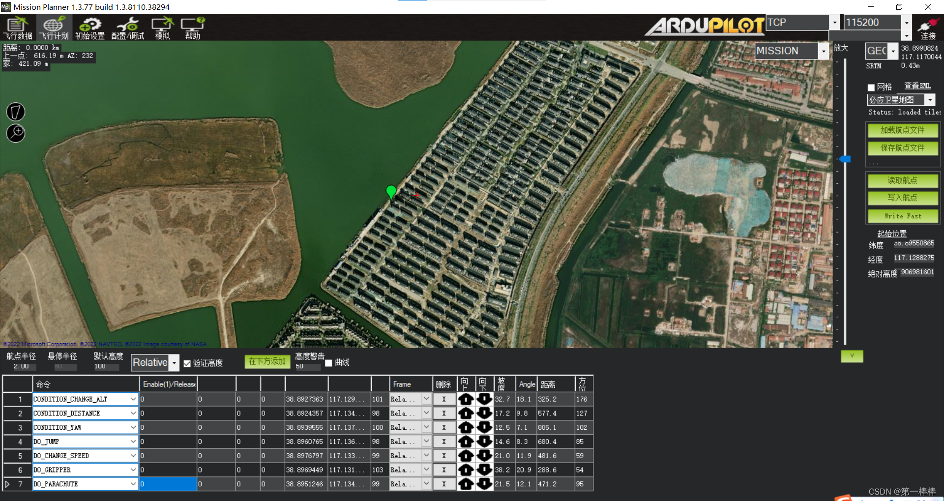Click the 删除 delete column header
Screen dimensions: 944x501
coord(444,384)
